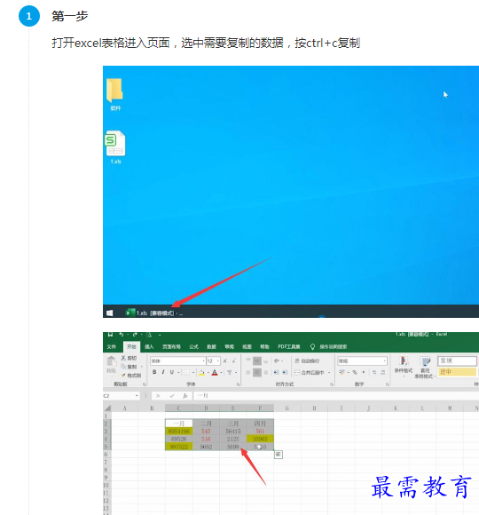Click the Paste Options icon below the selection

pyautogui.click(x=279, y=455)
